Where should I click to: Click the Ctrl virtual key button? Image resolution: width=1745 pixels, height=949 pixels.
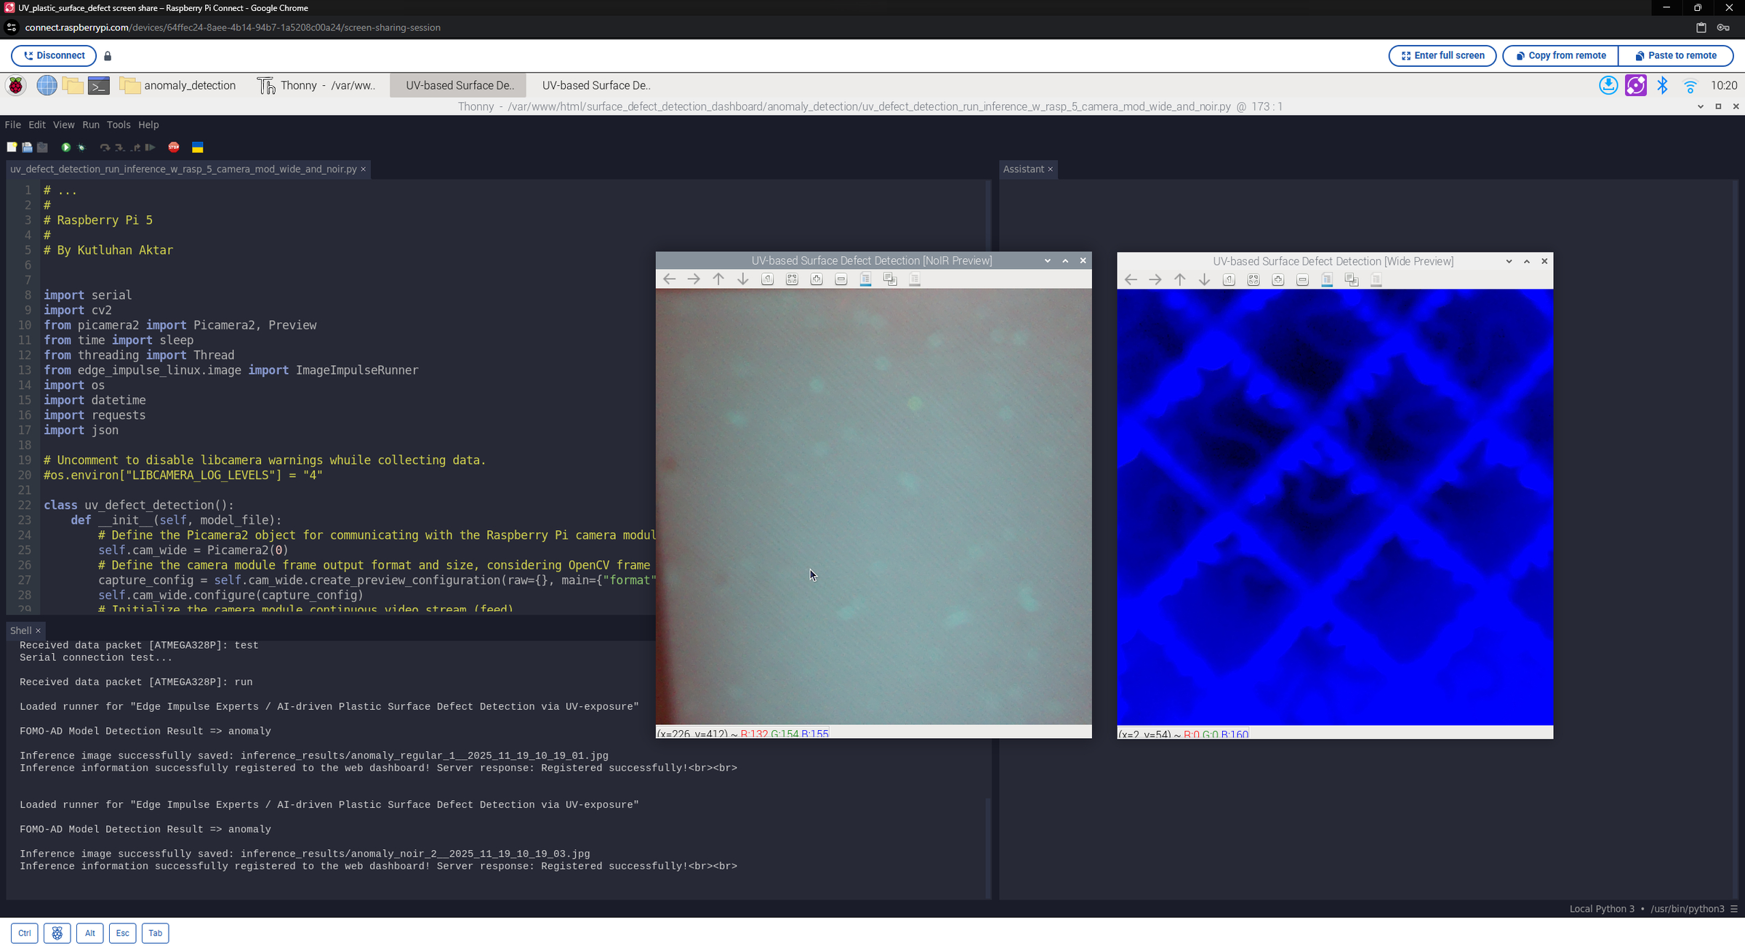tap(24, 934)
